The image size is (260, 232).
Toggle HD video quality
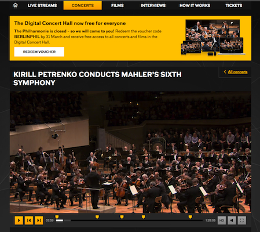222,220
